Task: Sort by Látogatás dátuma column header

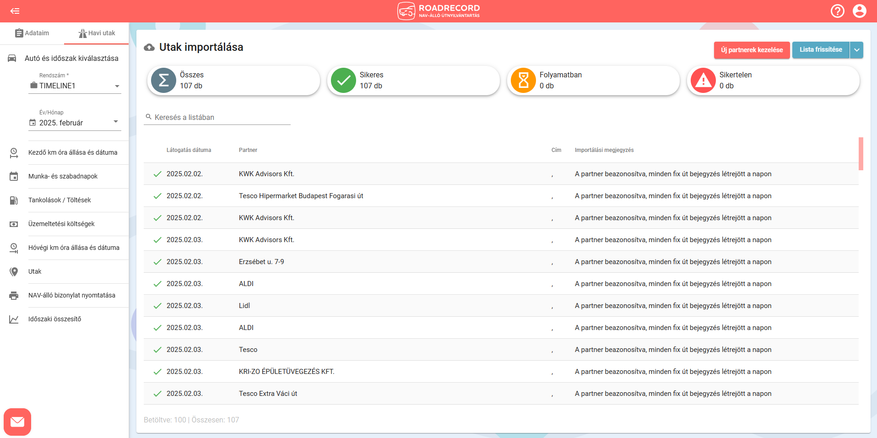Action: click(189, 150)
